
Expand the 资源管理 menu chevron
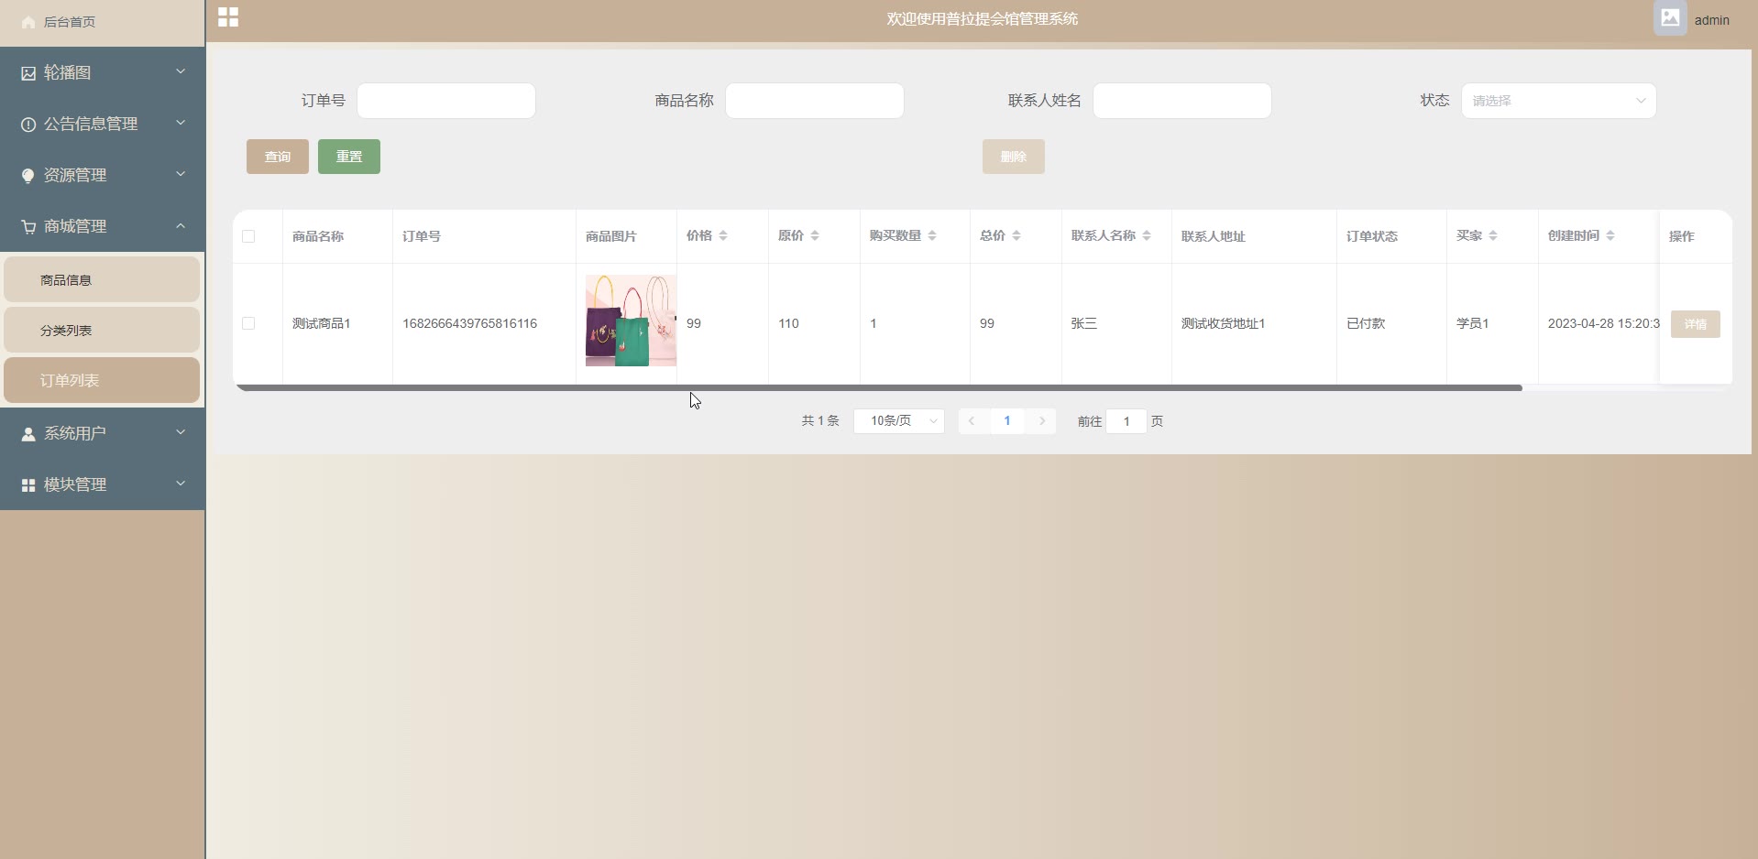click(181, 174)
